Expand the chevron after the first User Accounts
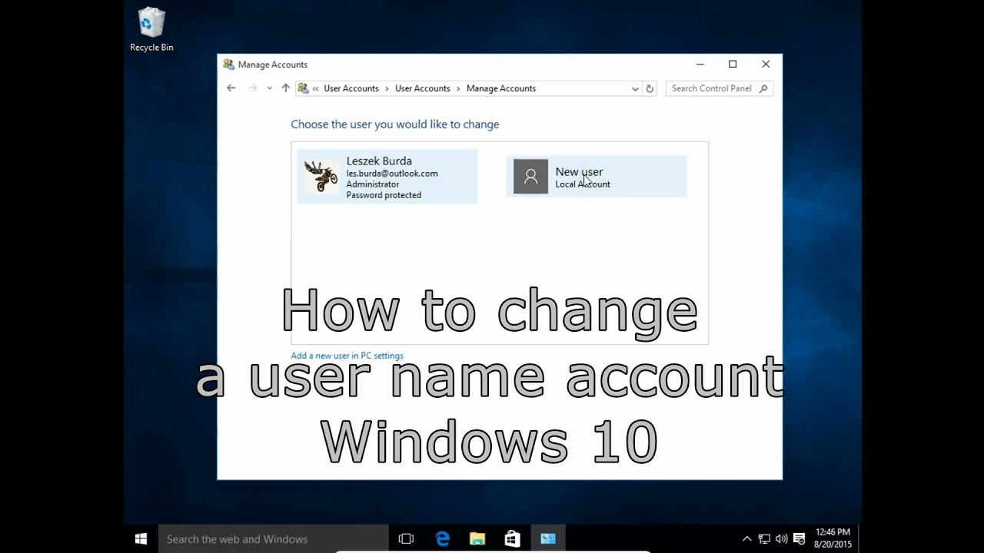Image resolution: width=984 pixels, height=553 pixels. 387,88
